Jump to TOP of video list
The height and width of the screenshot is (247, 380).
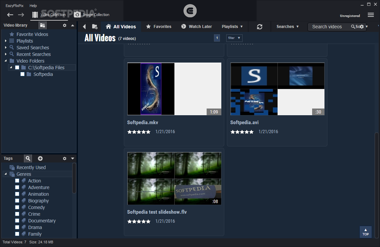[365, 232]
